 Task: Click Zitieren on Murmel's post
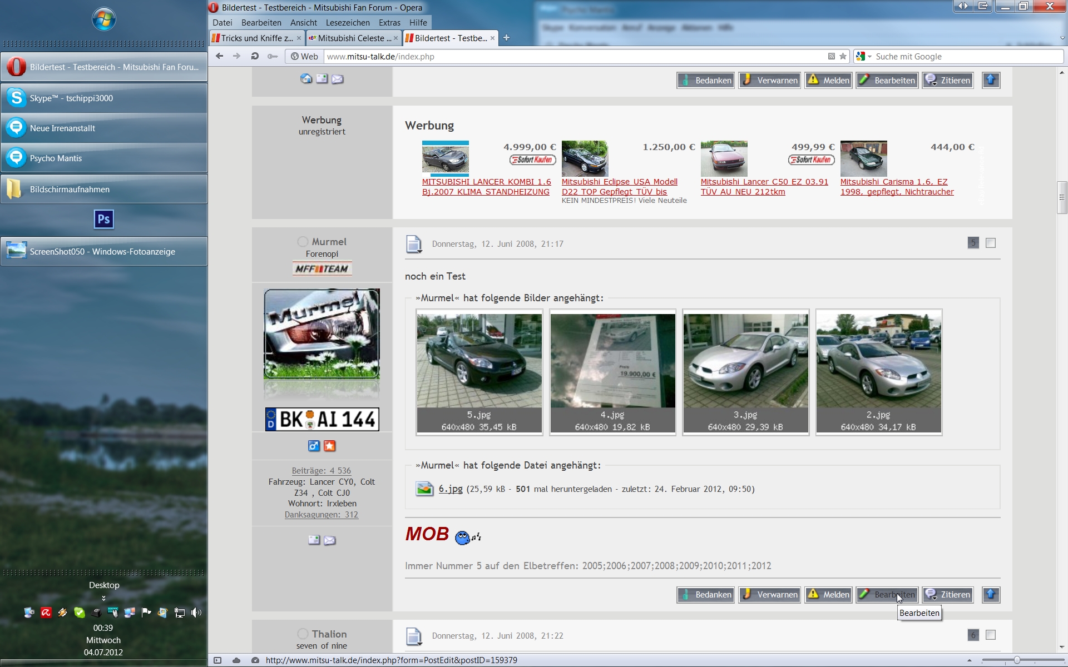click(x=948, y=595)
